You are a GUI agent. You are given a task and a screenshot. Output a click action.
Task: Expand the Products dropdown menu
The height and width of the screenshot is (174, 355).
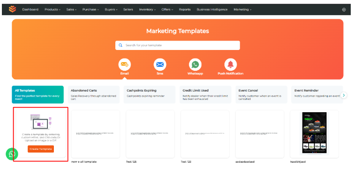point(52,9)
